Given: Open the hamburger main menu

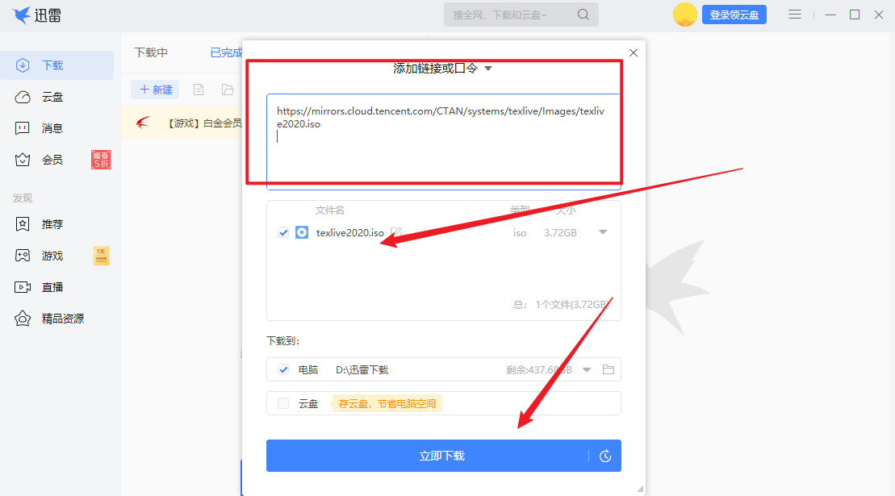Looking at the screenshot, I should (795, 15).
